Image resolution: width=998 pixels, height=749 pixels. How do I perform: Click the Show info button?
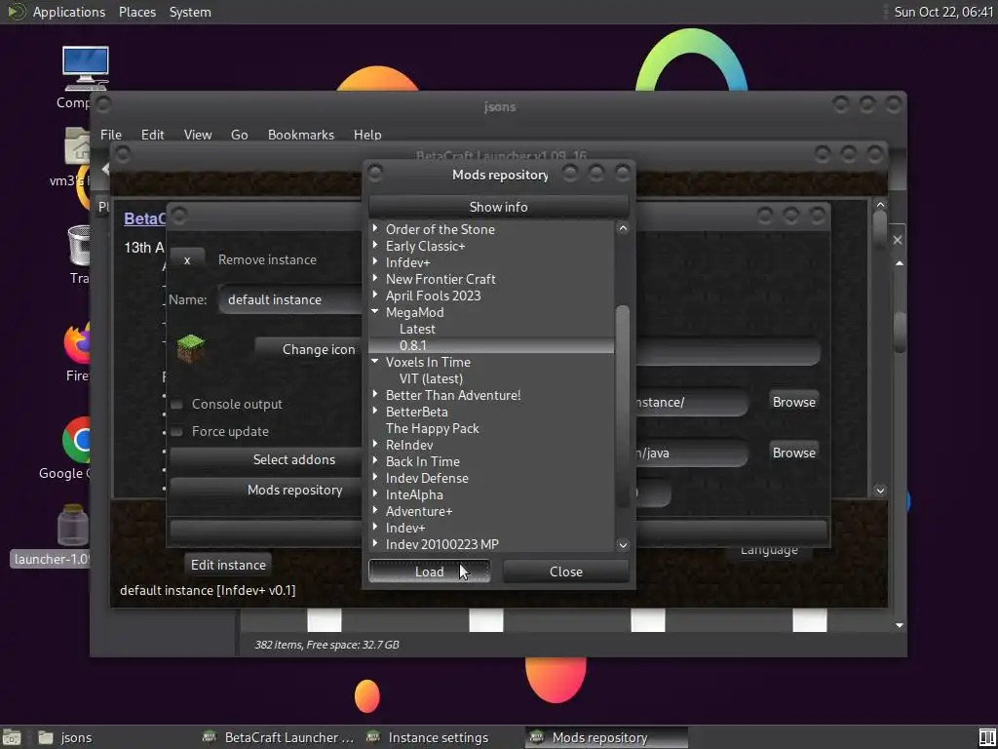tap(498, 207)
